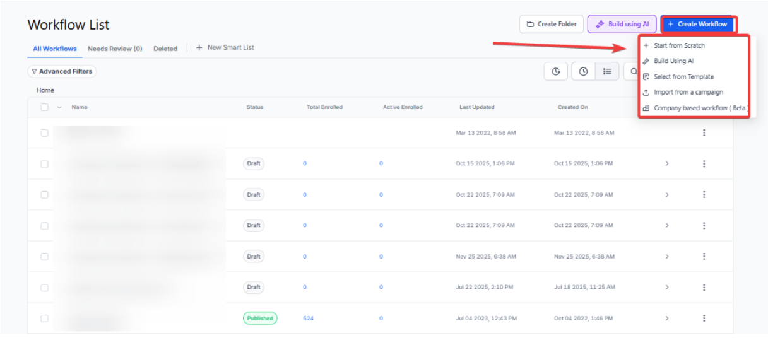Image resolution: width=768 pixels, height=345 pixels.
Task: Click the clock history icon
Action: click(583, 72)
